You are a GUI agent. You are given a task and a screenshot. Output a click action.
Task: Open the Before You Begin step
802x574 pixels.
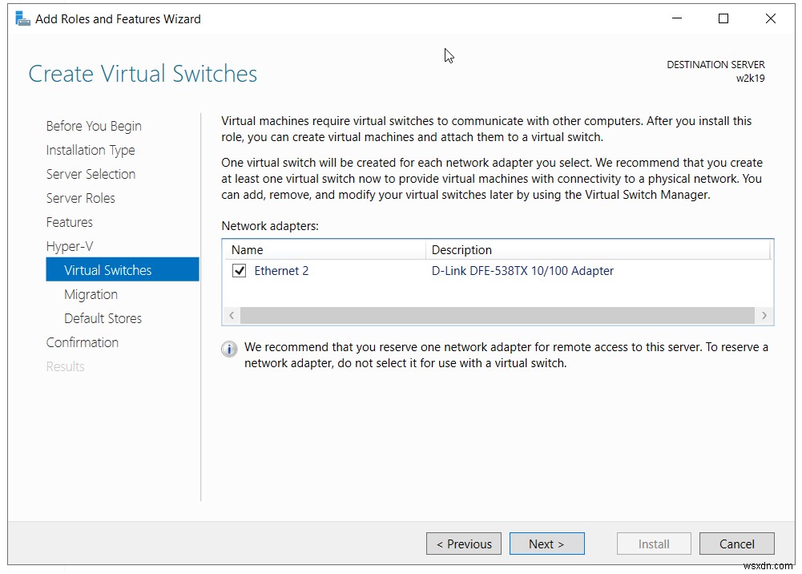pyautogui.click(x=93, y=126)
